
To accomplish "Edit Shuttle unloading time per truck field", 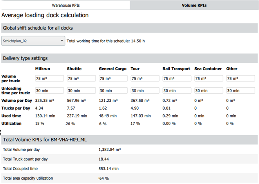I will (x=81, y=90).
